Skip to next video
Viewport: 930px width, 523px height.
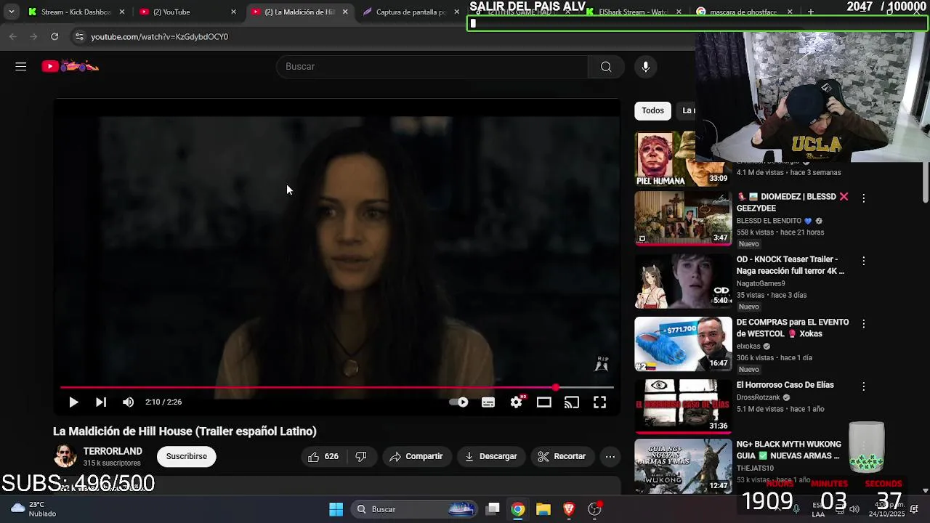[101, 402]
